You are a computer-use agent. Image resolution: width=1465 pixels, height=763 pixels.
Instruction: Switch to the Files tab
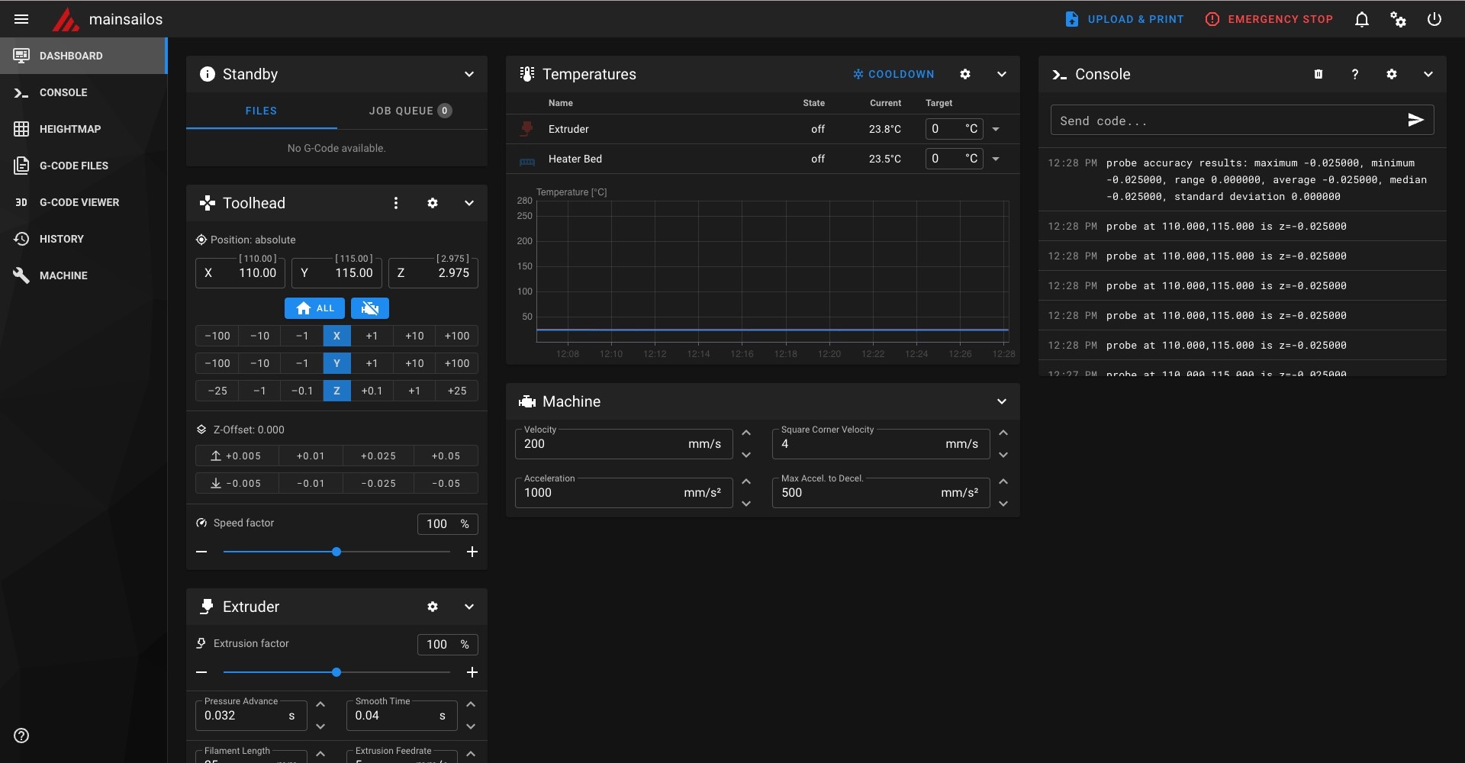click(x=261, y=111)
